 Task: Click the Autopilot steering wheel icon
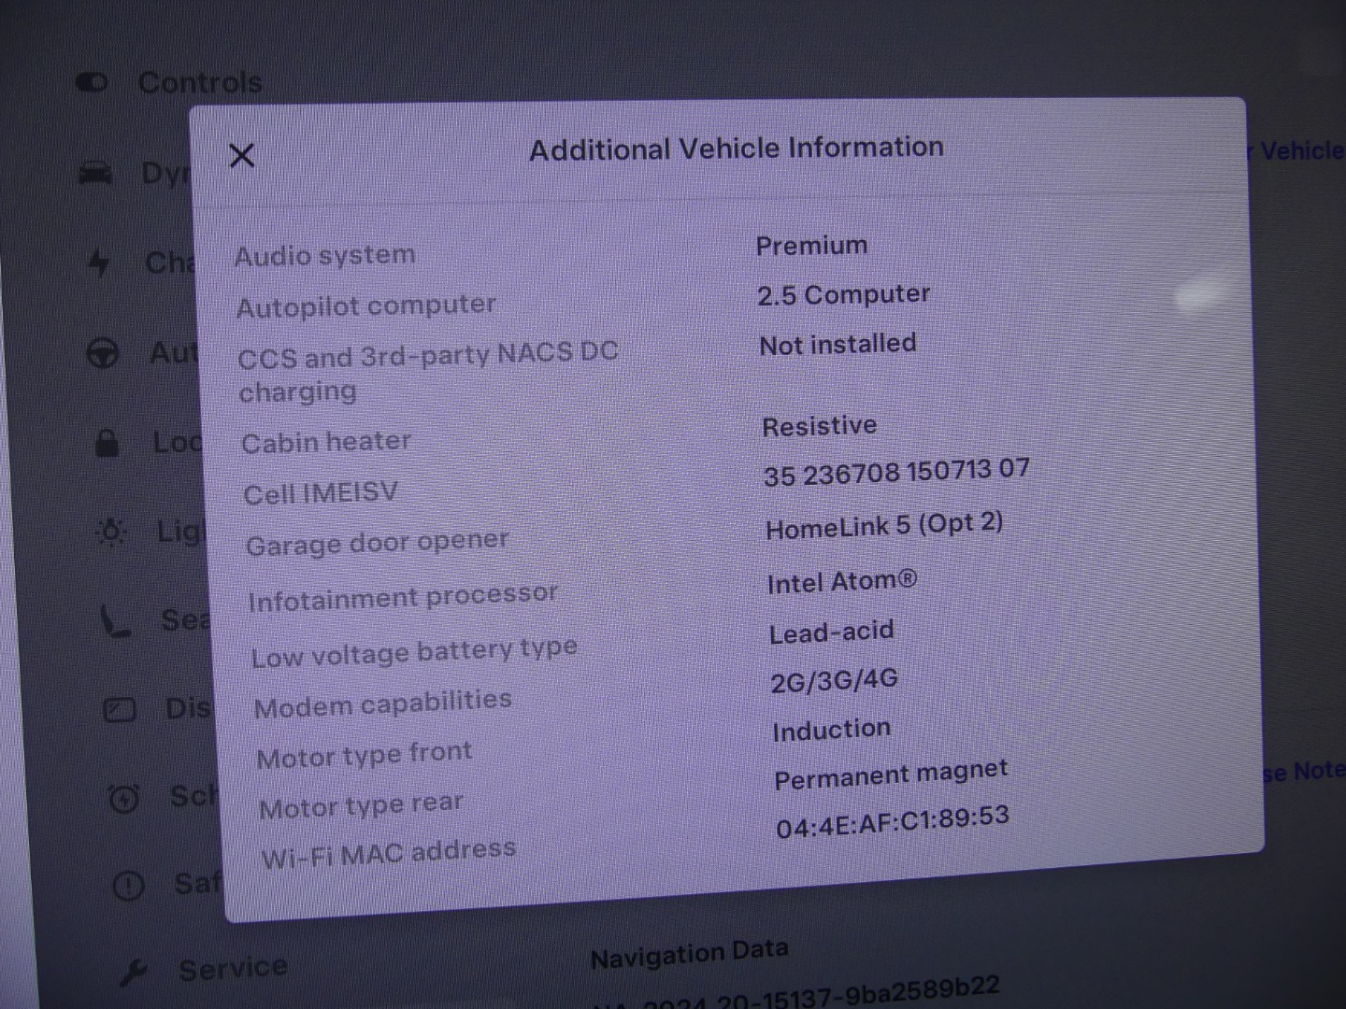[x=103, y=354]
